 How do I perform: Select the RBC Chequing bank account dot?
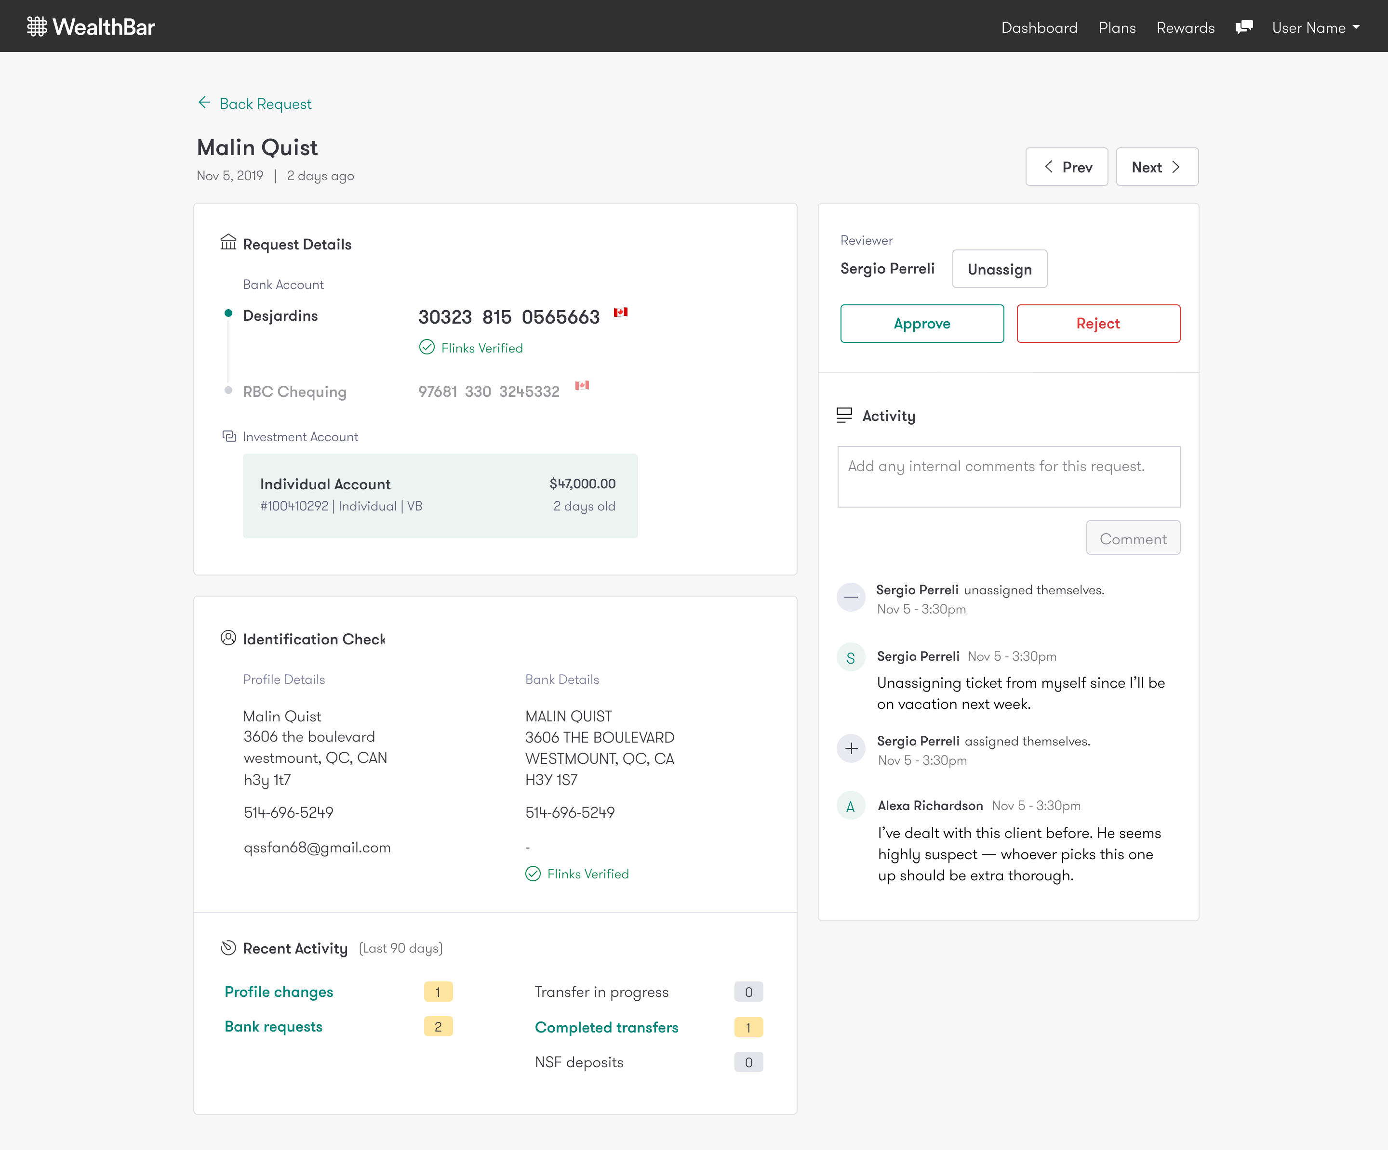pos(228,391)
